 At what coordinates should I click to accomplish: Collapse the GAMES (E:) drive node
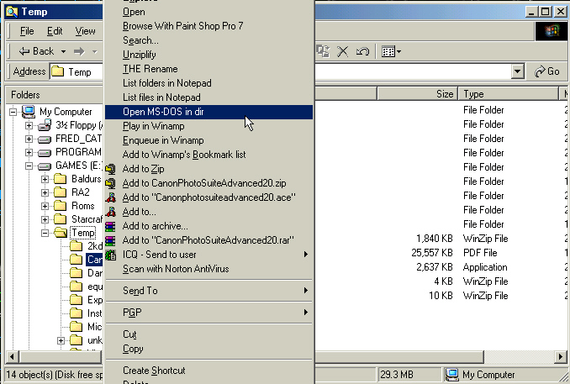(29, 166)
